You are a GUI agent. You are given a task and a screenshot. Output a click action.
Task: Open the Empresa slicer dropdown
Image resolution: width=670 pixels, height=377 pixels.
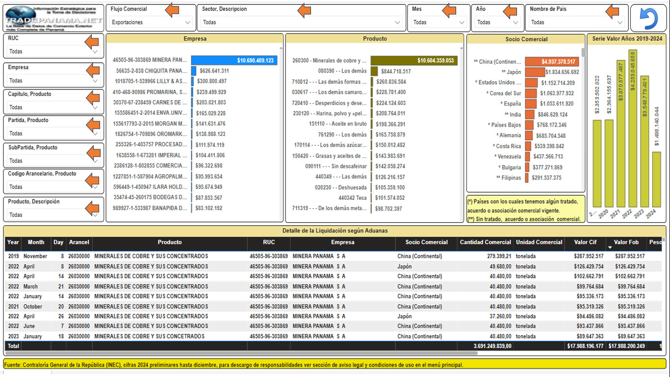(x=53, y=81)
